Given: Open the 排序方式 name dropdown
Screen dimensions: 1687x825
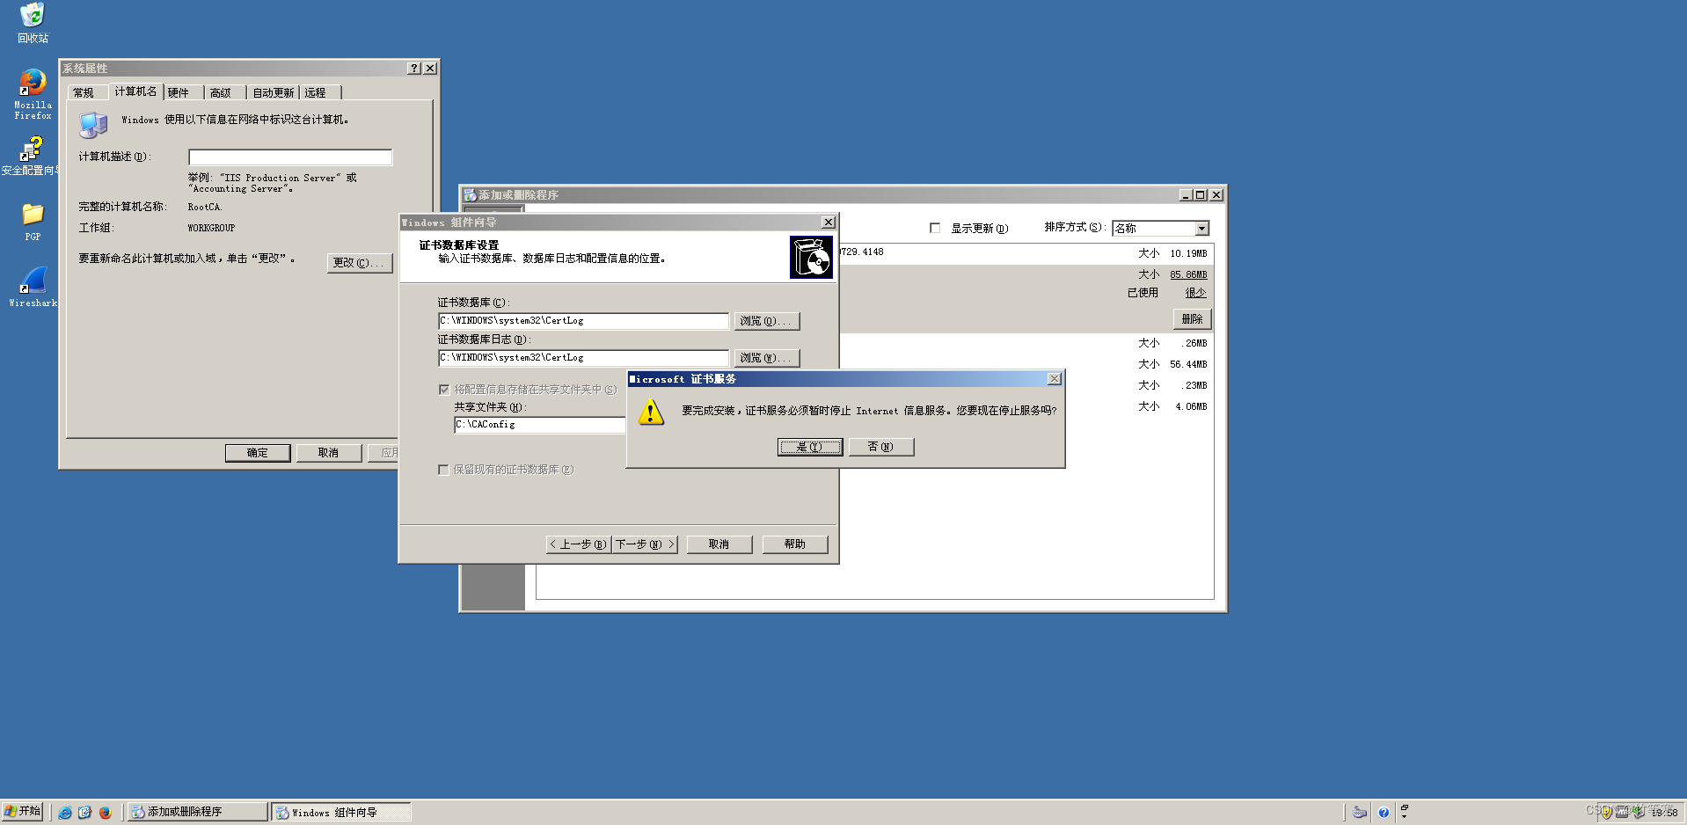Looking at the screenshot, I should click(1201, 228).
